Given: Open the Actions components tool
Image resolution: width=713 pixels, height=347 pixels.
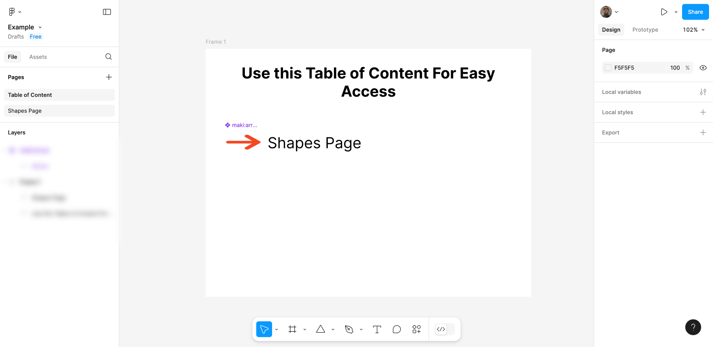Looking at the screenshot, I should (x=416, y=329).
